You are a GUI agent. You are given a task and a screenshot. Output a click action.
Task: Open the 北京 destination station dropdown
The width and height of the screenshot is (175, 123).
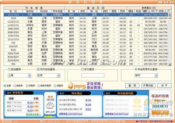tap(59, 75)
